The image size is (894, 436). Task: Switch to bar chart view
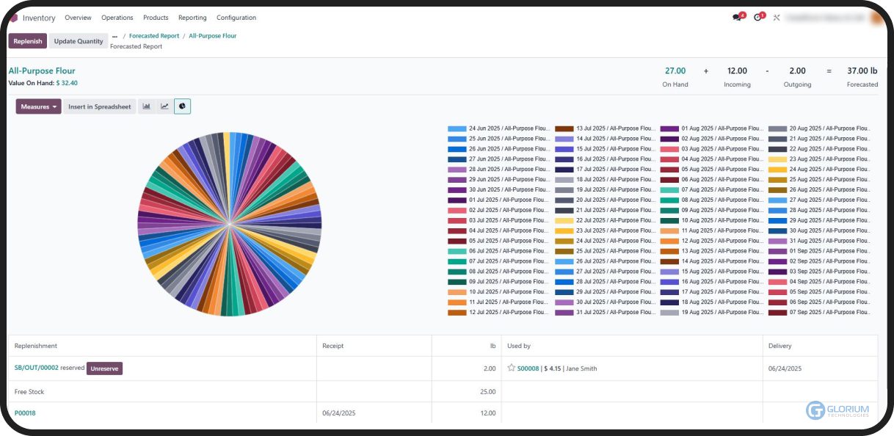click(147, 106)
